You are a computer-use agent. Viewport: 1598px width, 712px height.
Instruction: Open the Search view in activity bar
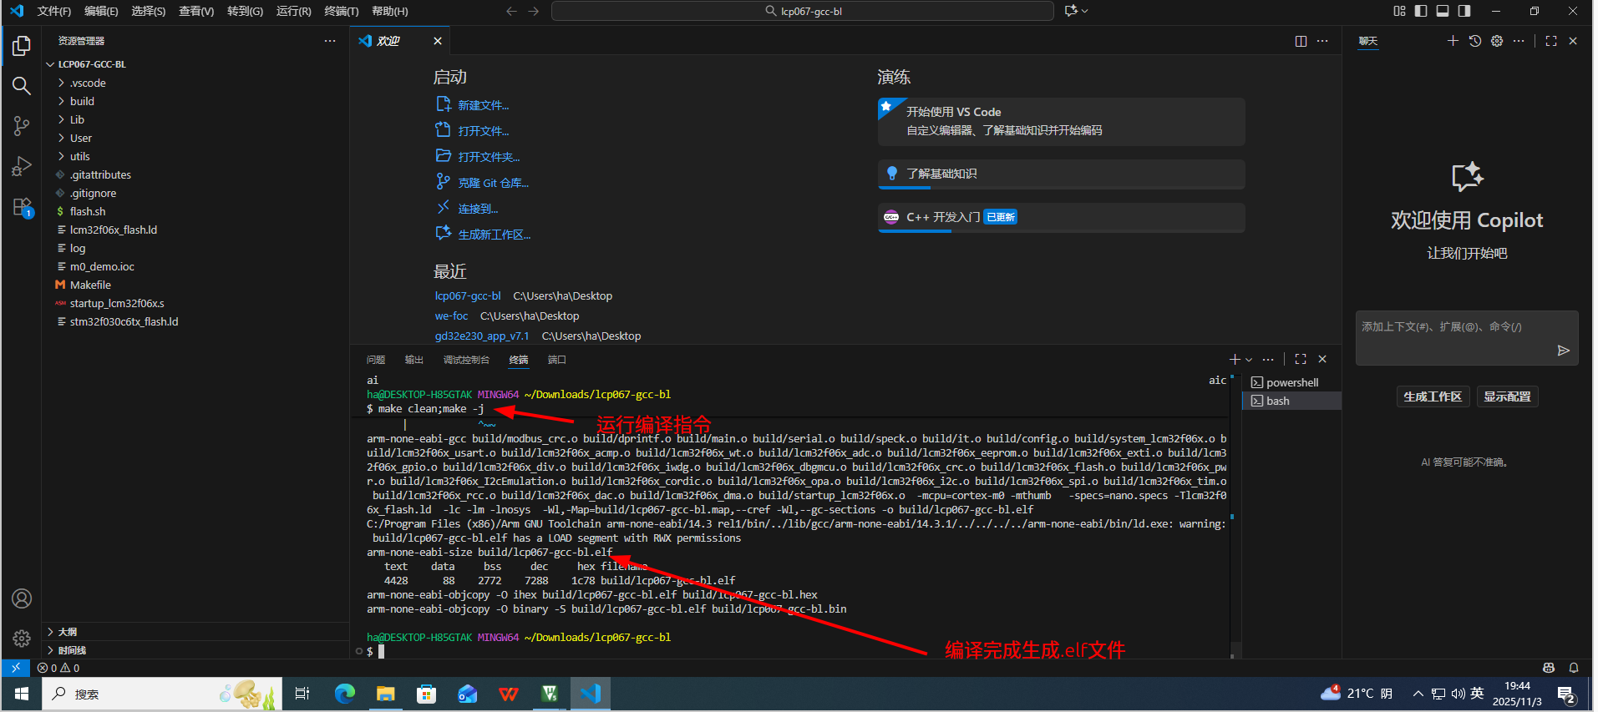[x=22, y=86]
